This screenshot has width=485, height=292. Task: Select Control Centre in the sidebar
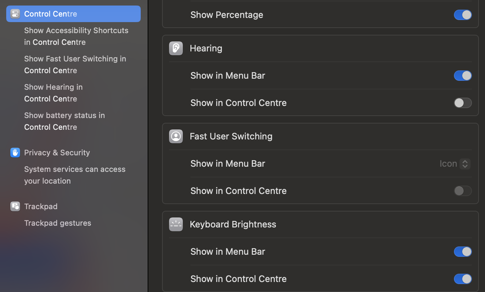click(51, 14)
